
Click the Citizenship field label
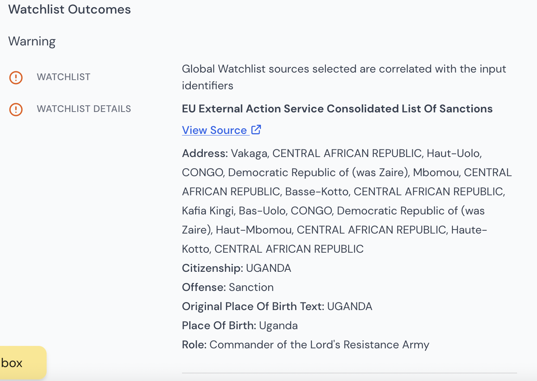pyautogui.click(x=212, y=268)
